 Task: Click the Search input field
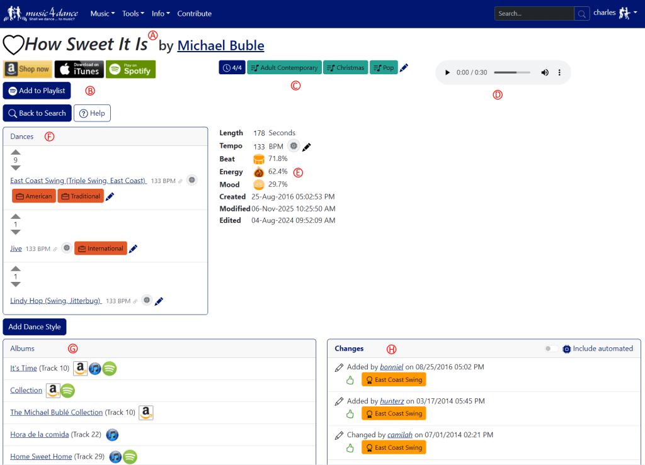point(534,14)
